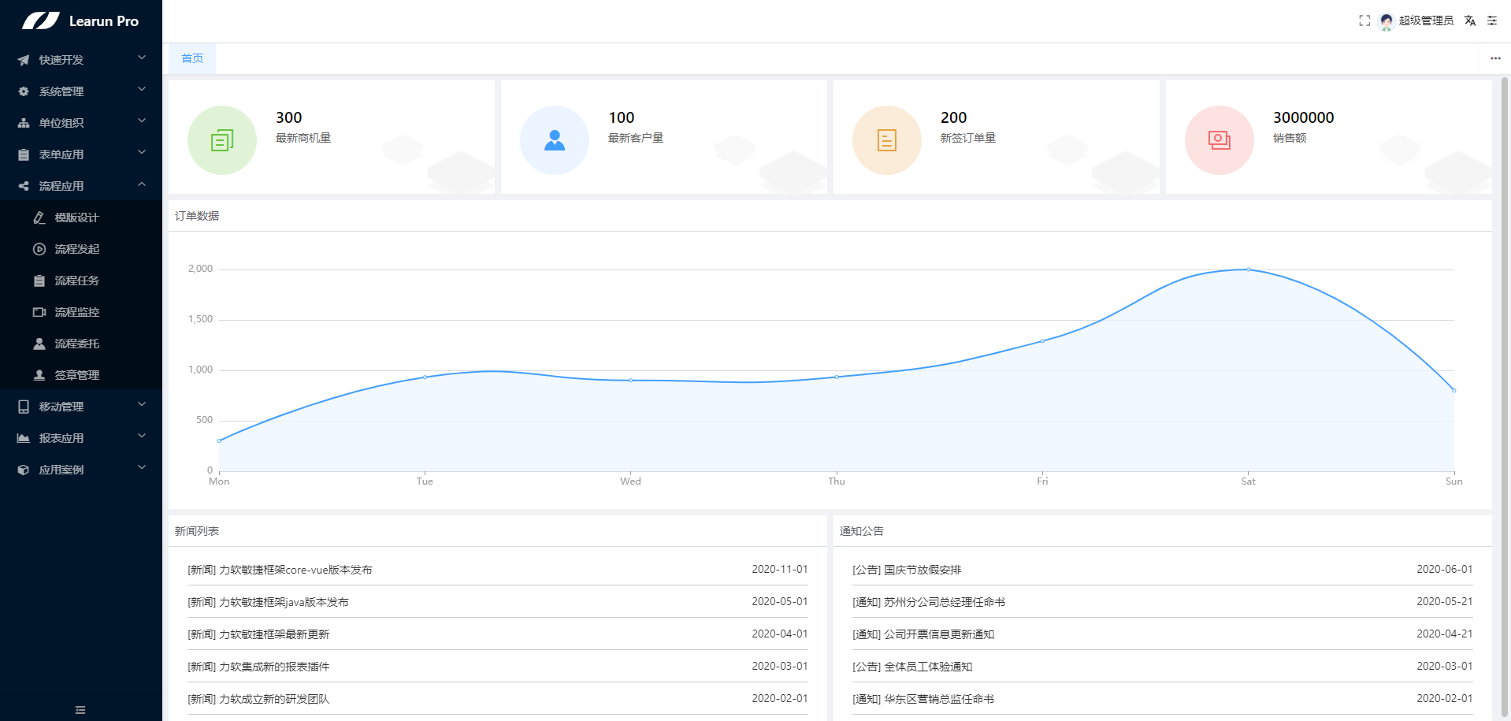
Task: Collapse sidebar using bottom hamburger icon
Action: [80, 710]
